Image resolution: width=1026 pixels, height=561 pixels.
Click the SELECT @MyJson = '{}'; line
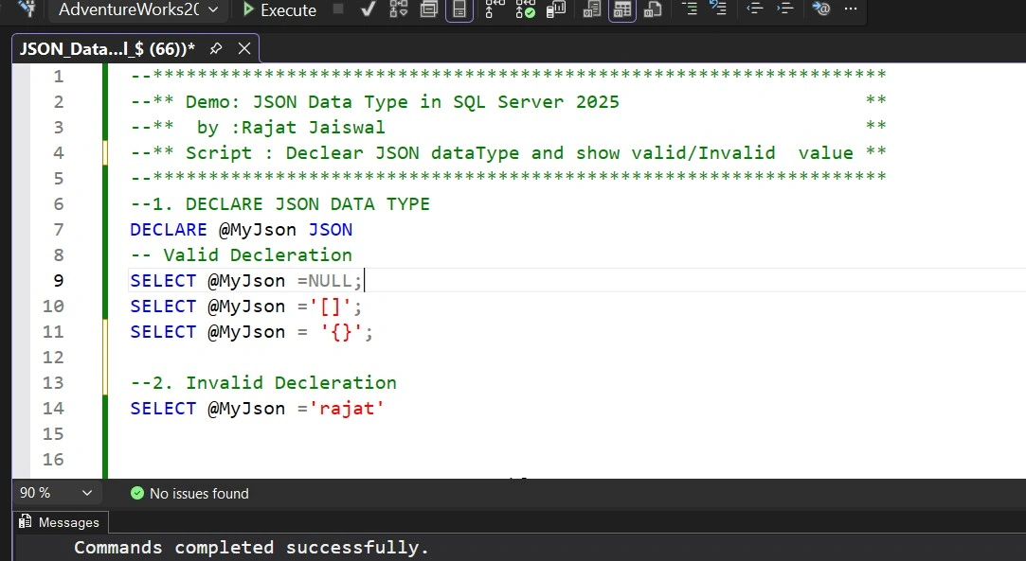[251, 332]
